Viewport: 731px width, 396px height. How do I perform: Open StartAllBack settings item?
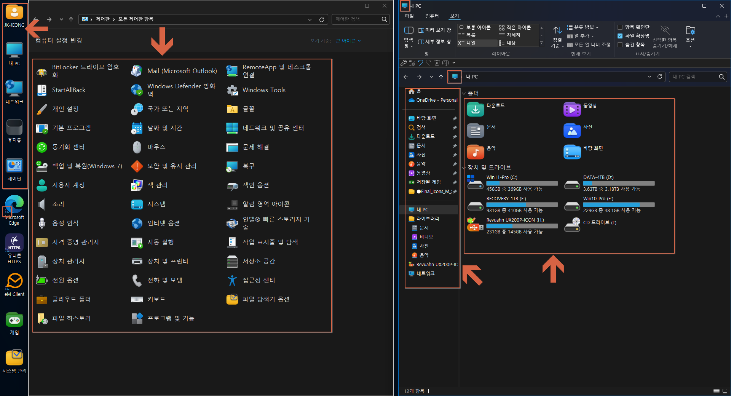61,90
